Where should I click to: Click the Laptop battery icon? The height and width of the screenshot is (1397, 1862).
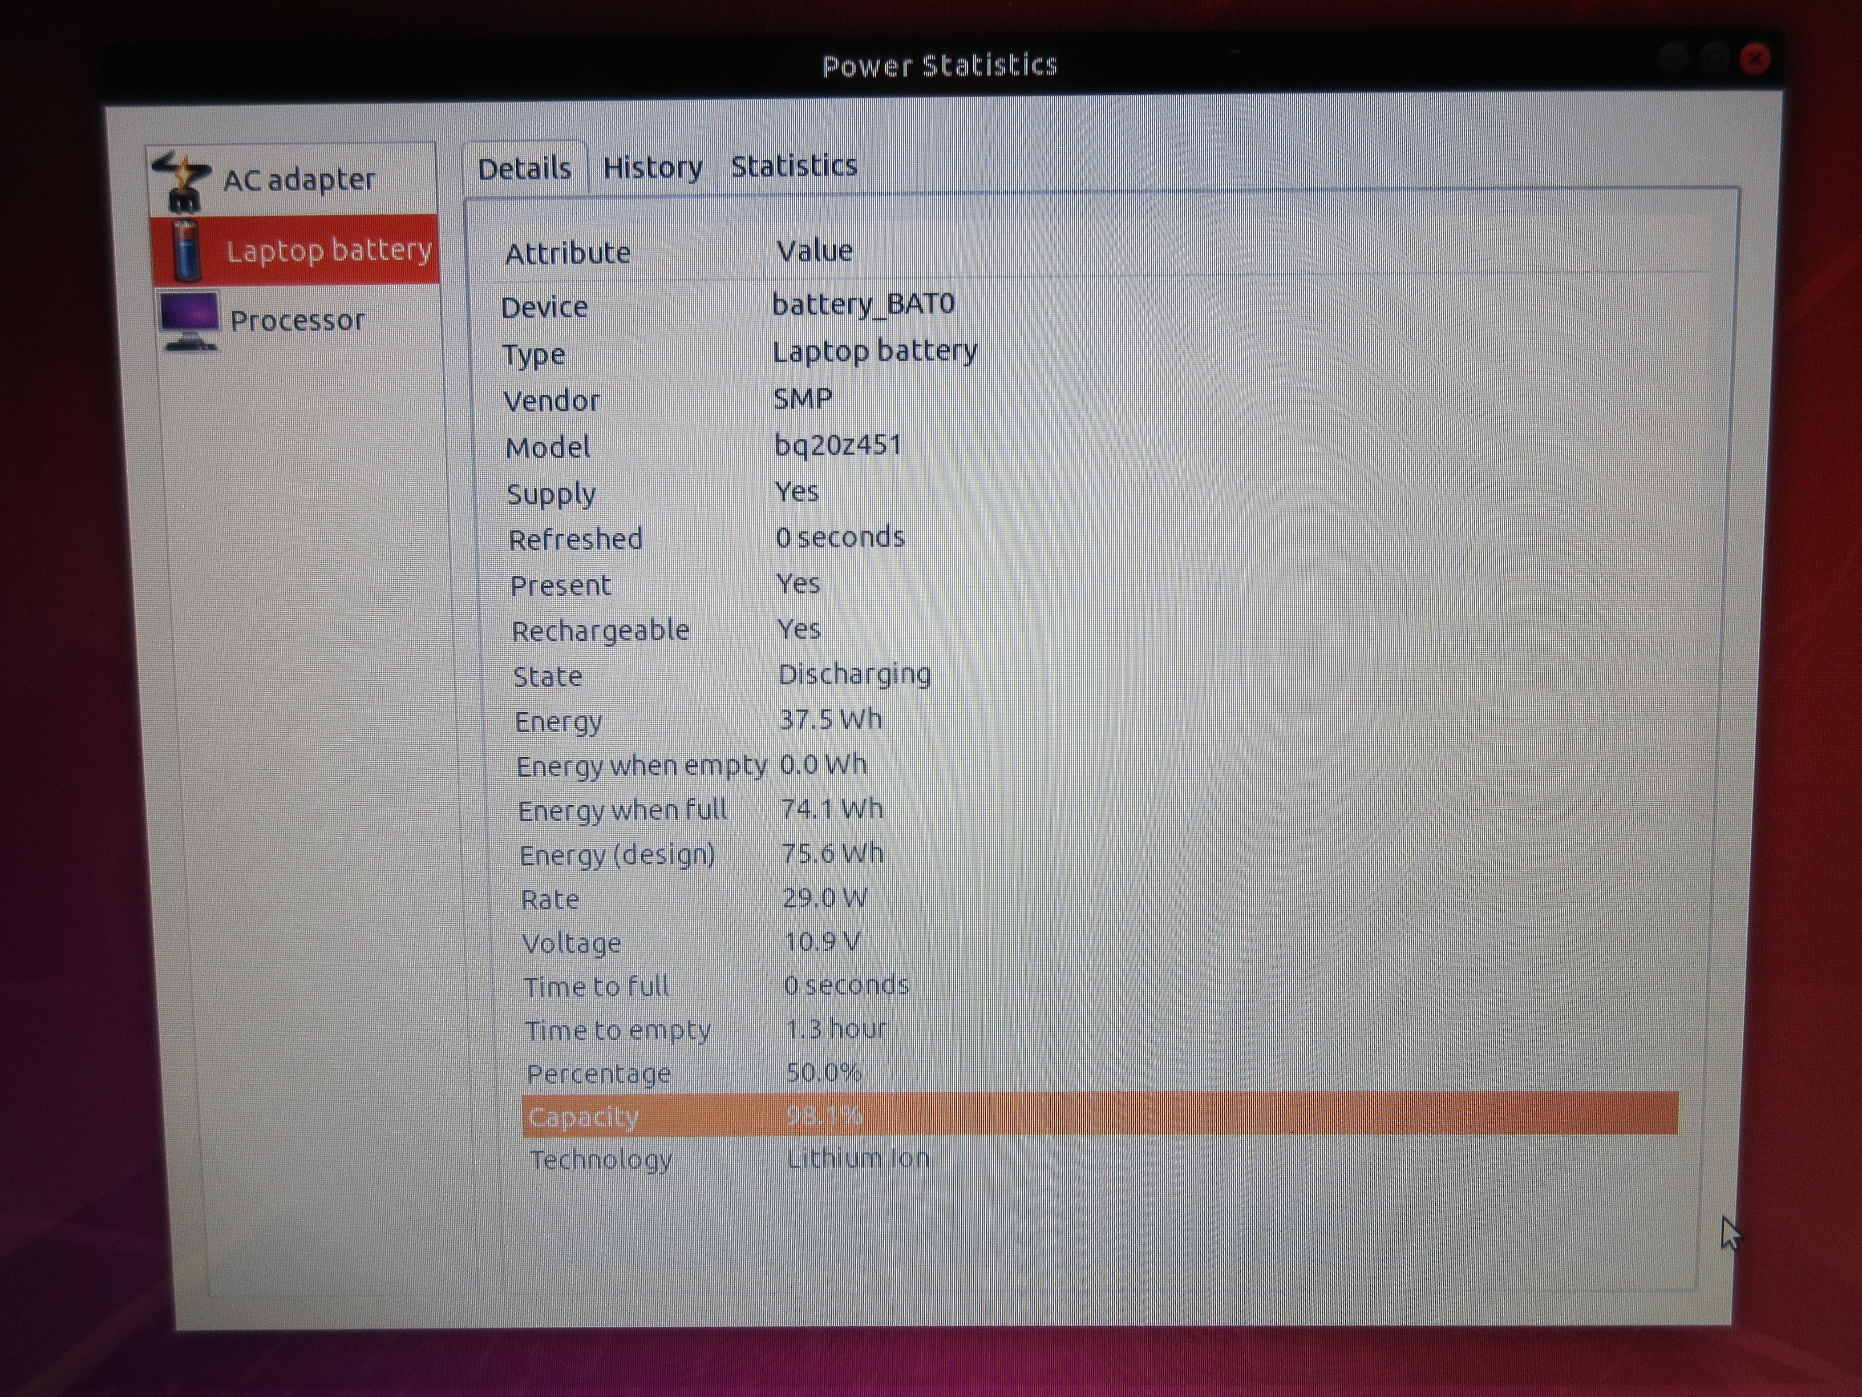(186, 250)
